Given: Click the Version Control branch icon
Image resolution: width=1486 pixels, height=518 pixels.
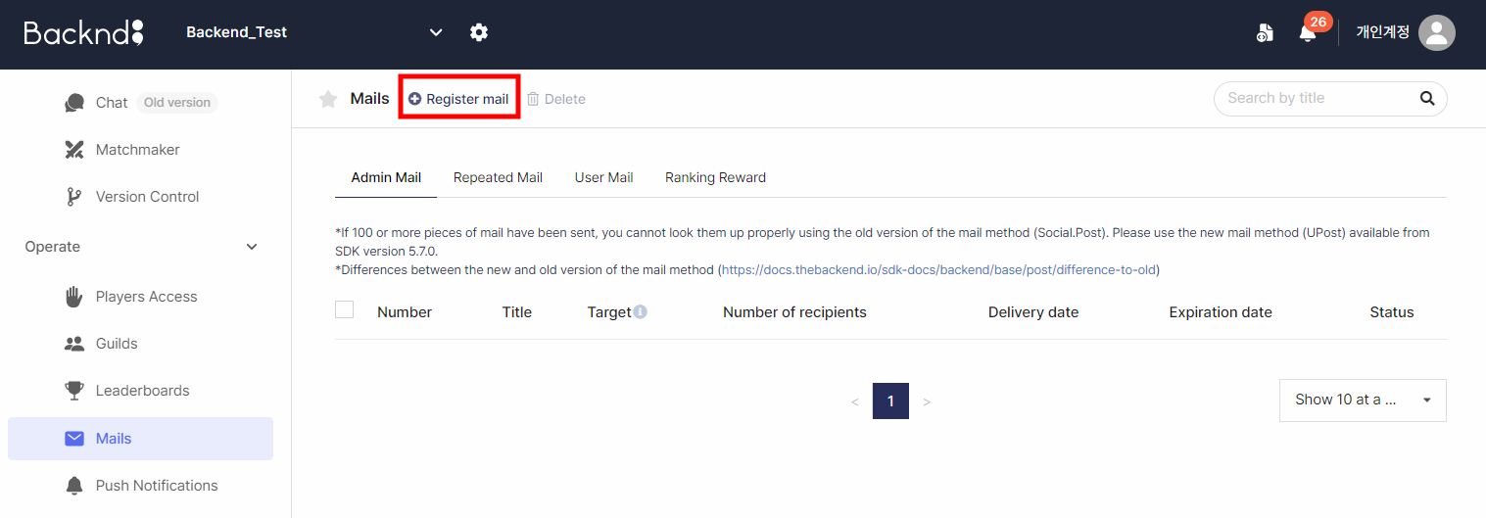Looking at the screenshot, I should [x=74, y=197].
